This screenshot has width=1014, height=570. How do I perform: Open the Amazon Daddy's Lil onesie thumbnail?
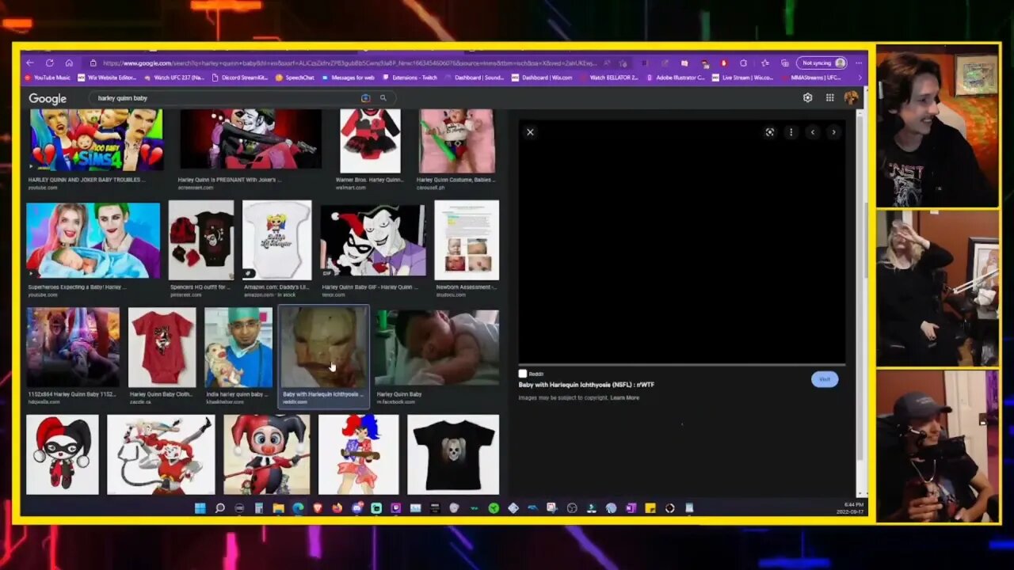coord(276,240)
